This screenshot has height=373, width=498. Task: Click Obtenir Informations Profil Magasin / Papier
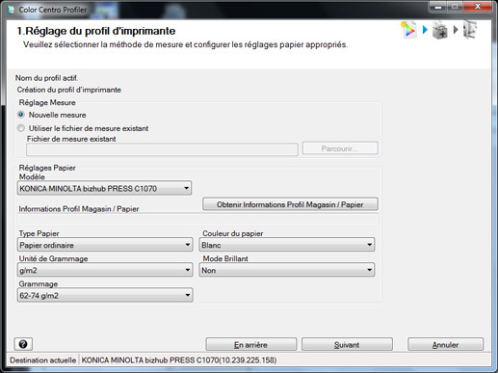(x=290, y=204)
